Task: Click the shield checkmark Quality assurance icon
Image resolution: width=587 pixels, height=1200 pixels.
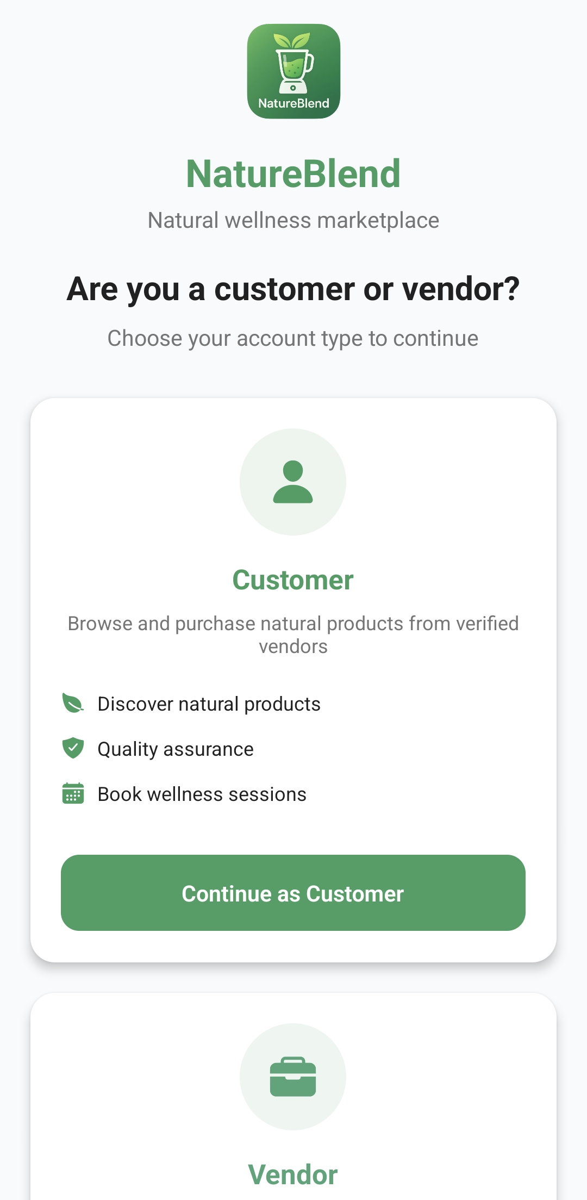Action: (73, 748)
